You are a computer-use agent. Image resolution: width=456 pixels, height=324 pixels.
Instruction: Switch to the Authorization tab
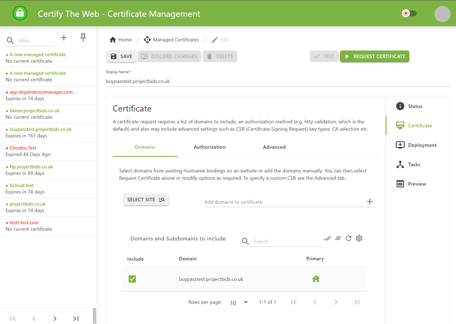tap(209, 147)
